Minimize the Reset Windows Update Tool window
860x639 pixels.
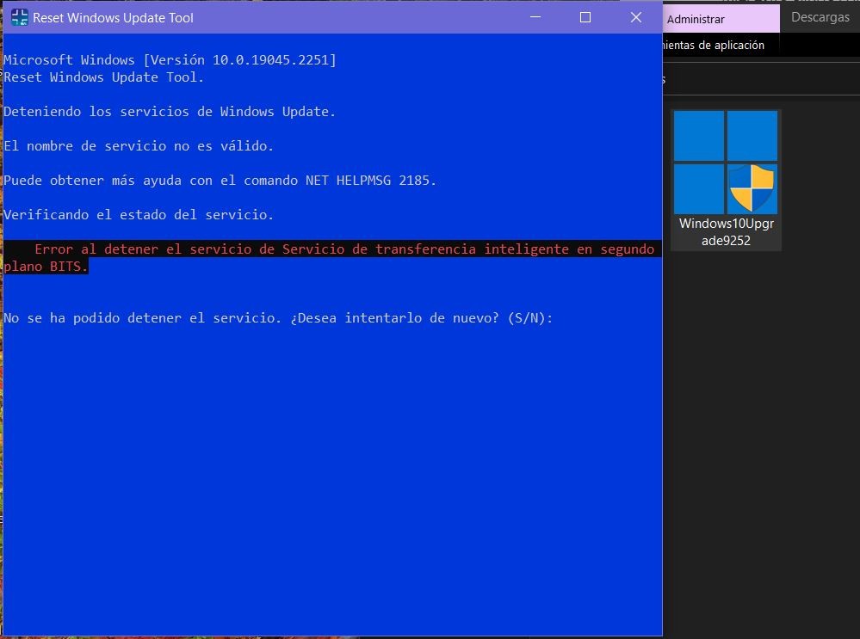pyautogui.click(x=535, y=17)
